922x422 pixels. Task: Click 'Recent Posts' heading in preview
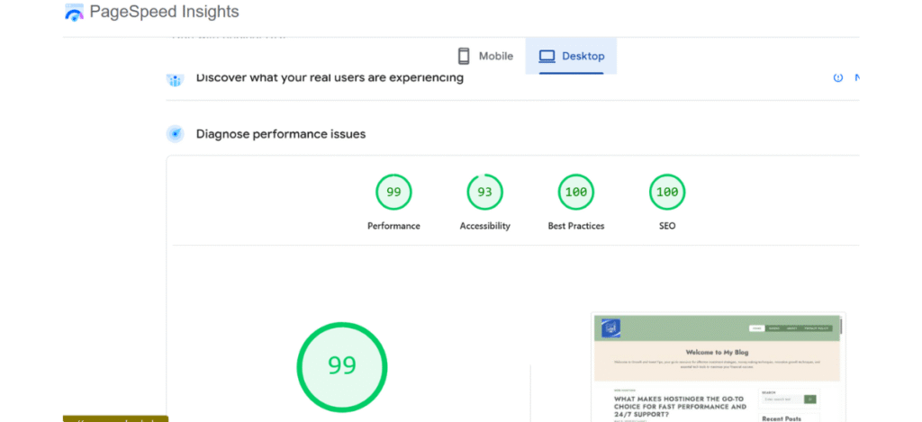[x=782, y=419]
